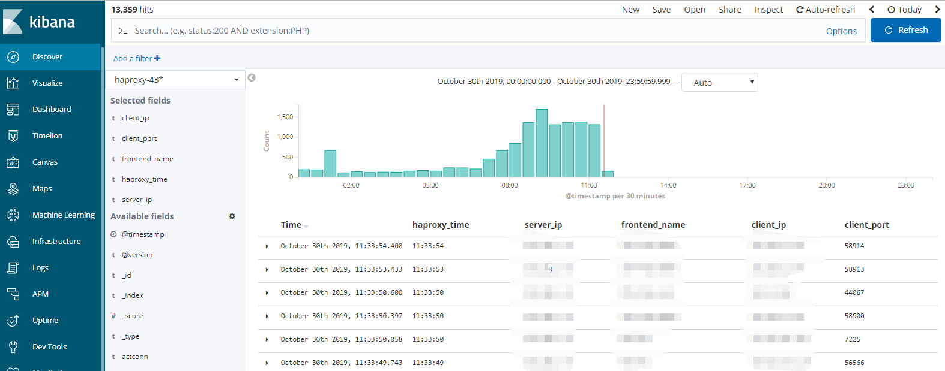Open the Today time picker
Image resolution: width=945 pixels, height=371 pixels.
[904, 10]
